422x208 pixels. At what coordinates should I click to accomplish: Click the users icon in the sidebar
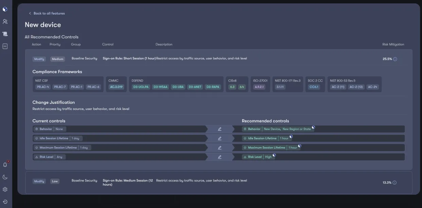(5, 21)
